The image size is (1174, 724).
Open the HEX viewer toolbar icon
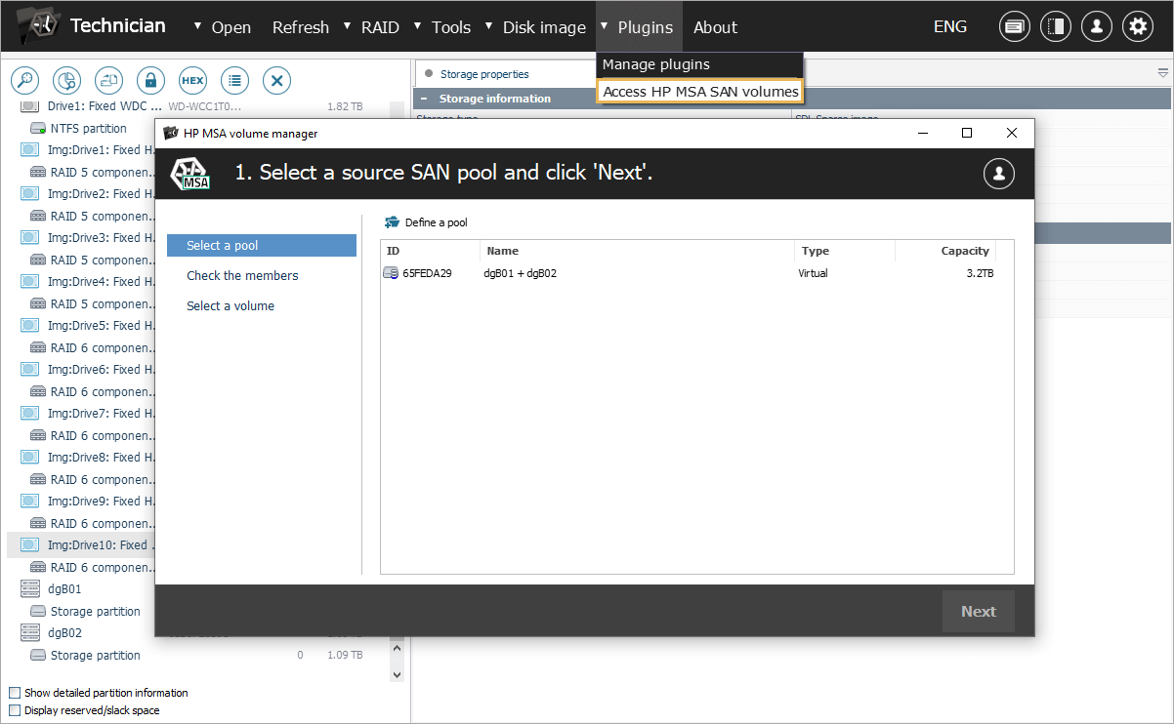click(x=192, y=80)
